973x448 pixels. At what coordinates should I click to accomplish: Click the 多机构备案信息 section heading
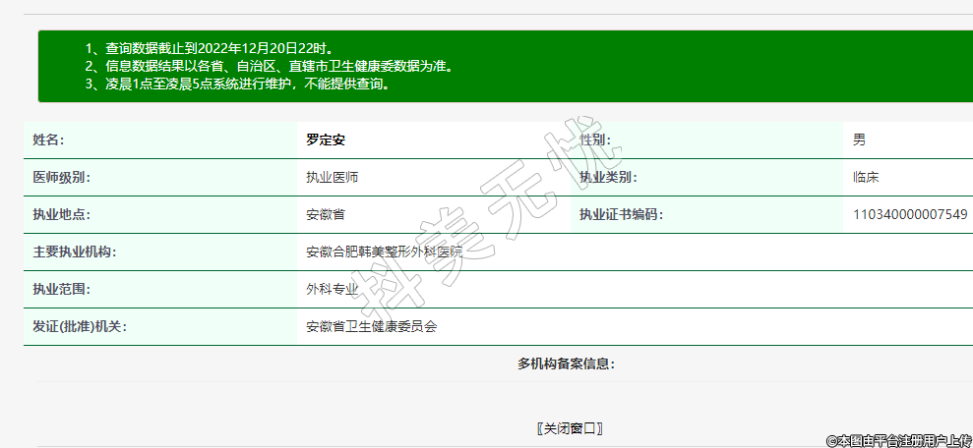[566, 364]
